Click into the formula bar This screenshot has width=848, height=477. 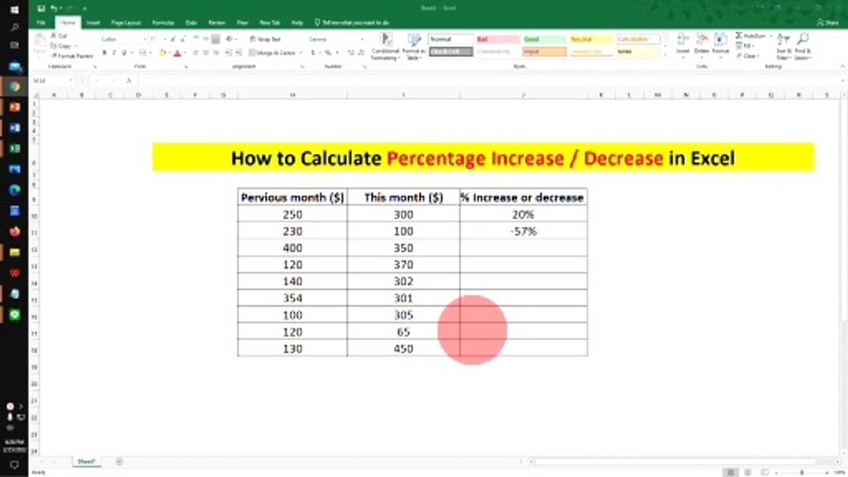pyautogui.click(x=490, y=81)
